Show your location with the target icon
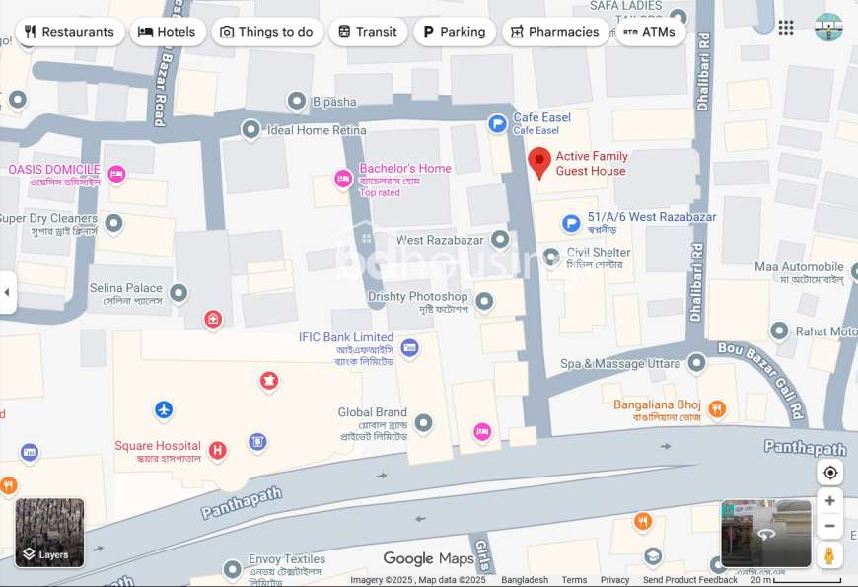 tap(830, 472)
